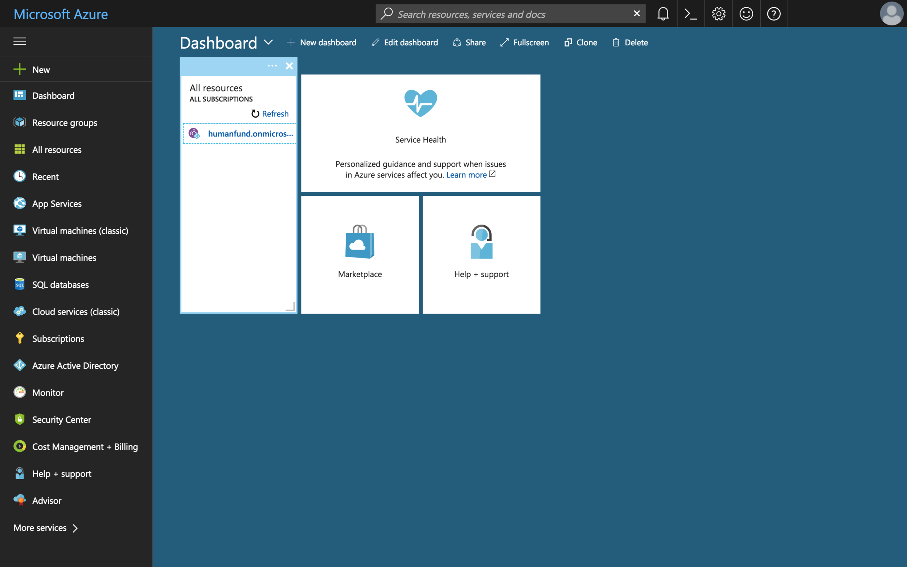Viewport: 907px width, 567px height.
Task: Click Edit dashboard button
Action: coord(405,42)
